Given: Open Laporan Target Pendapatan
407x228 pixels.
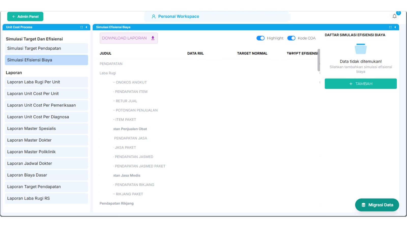Looking at the screenshot, I should click(46, 187).
